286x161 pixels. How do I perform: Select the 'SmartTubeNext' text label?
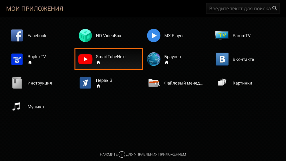tap(111, 57)
